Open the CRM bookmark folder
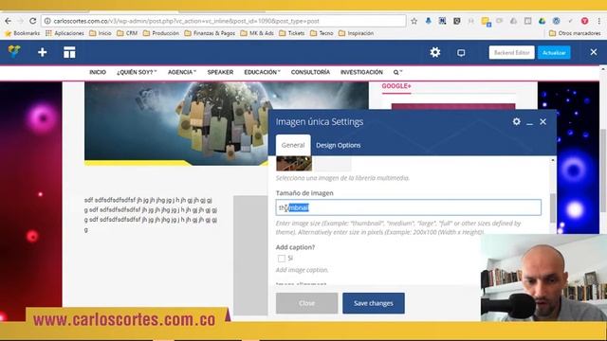 pos(127,33)
